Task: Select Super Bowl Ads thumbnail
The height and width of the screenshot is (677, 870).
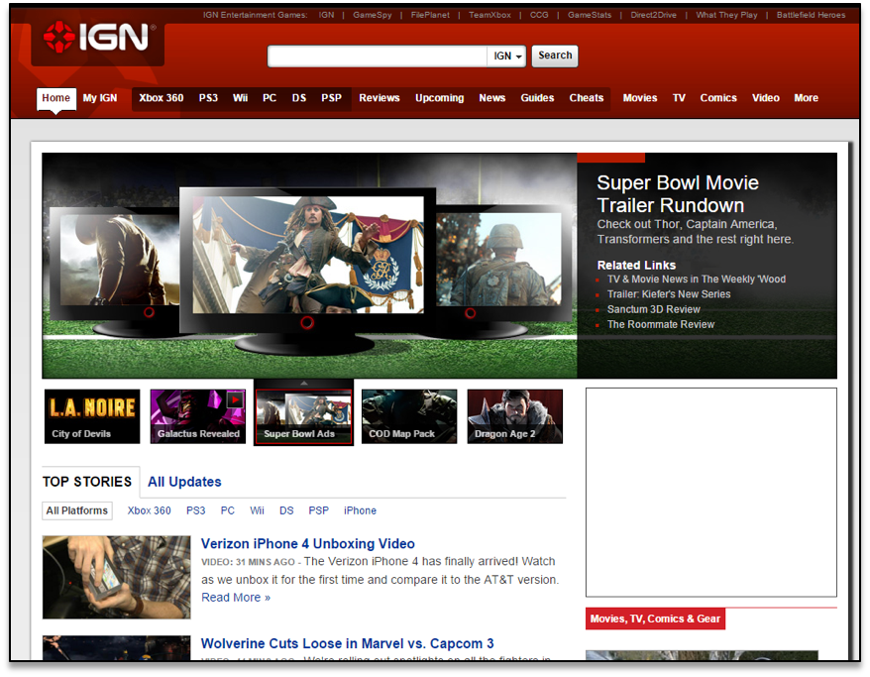Action: (303, 416)
